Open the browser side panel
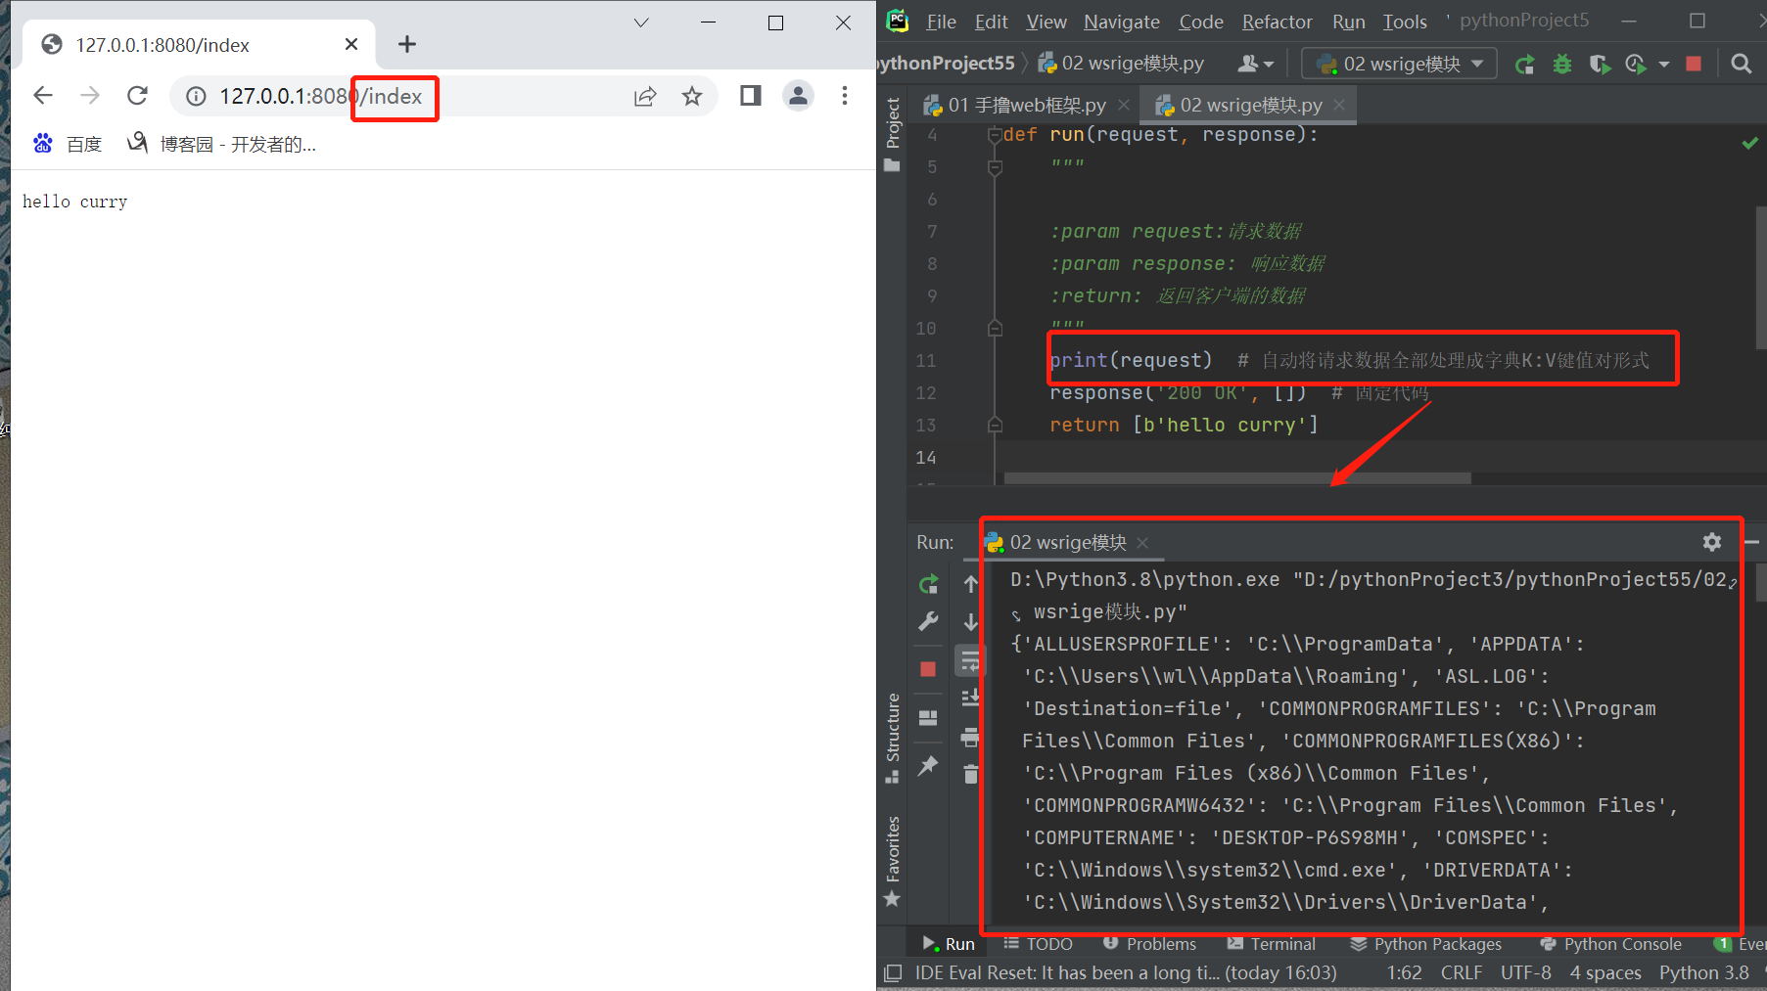This screenshot has height=991, width=1767. 751,95
